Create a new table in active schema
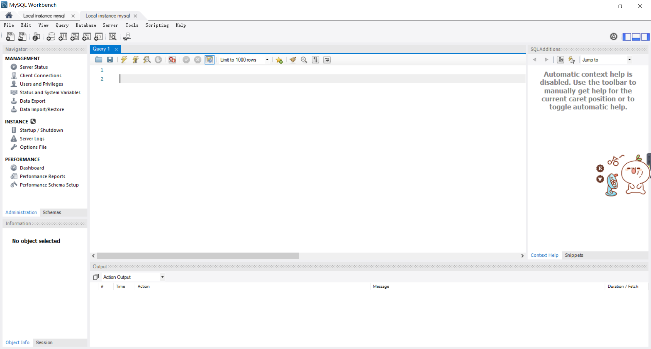 pos(63,37)
